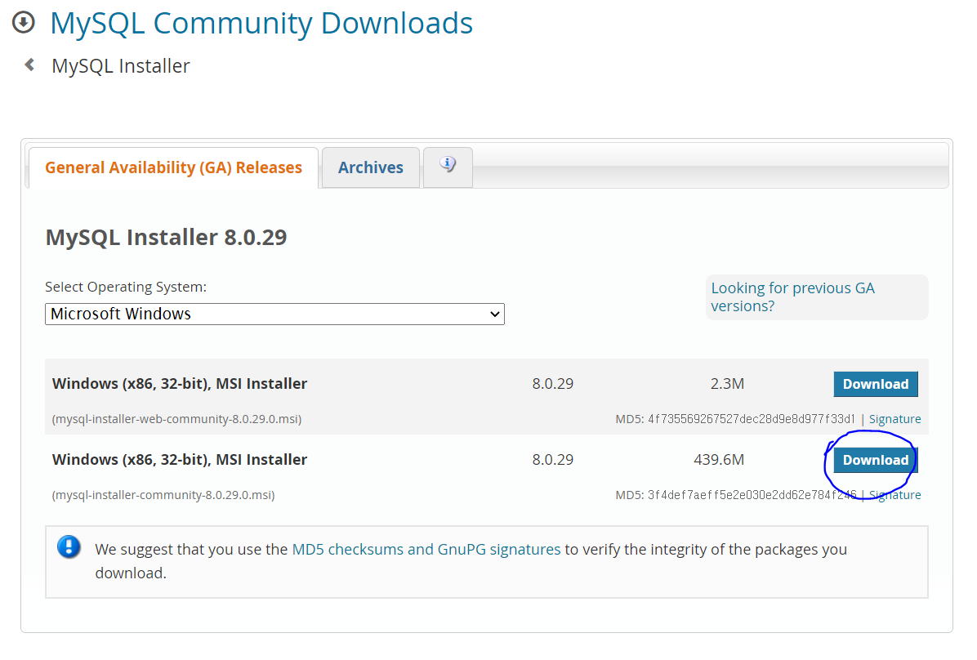
Task: Click the MSI Installer title in the 439.6M row
Action: click(180, 459)
